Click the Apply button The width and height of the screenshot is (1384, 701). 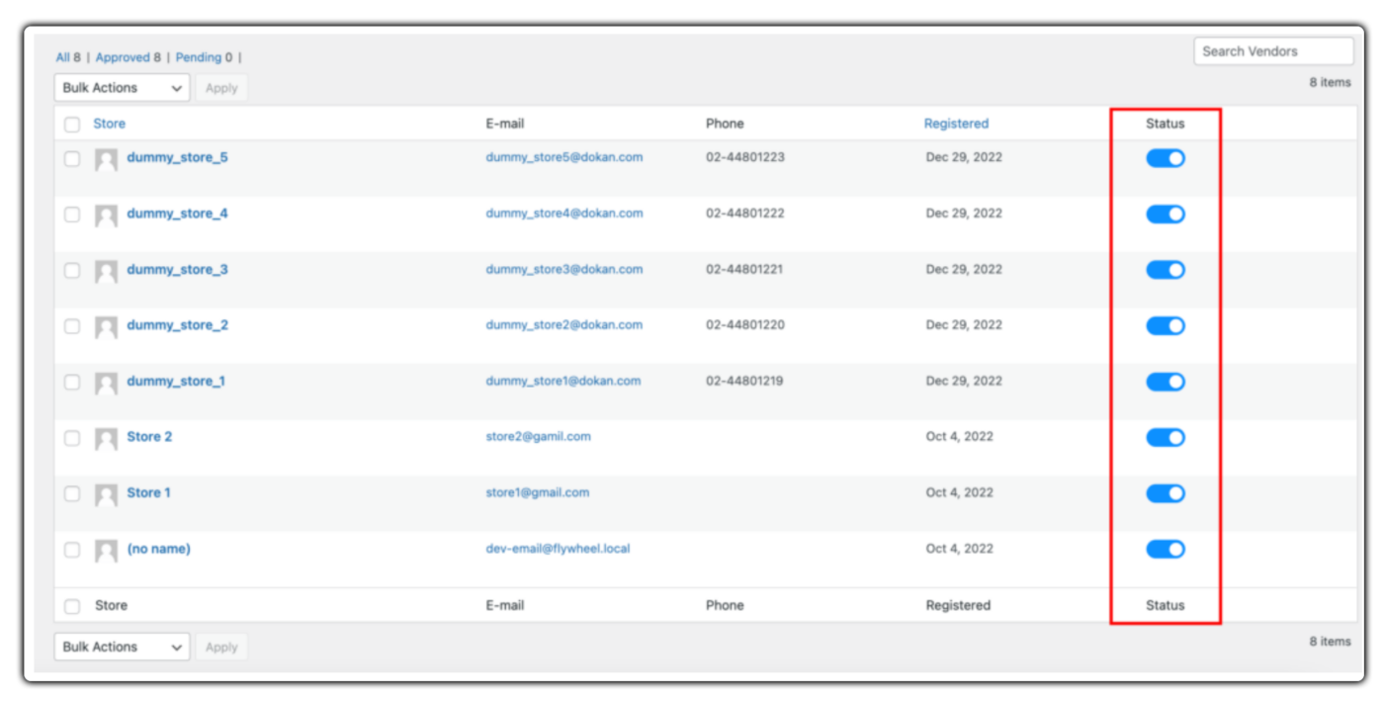point(220,87)
